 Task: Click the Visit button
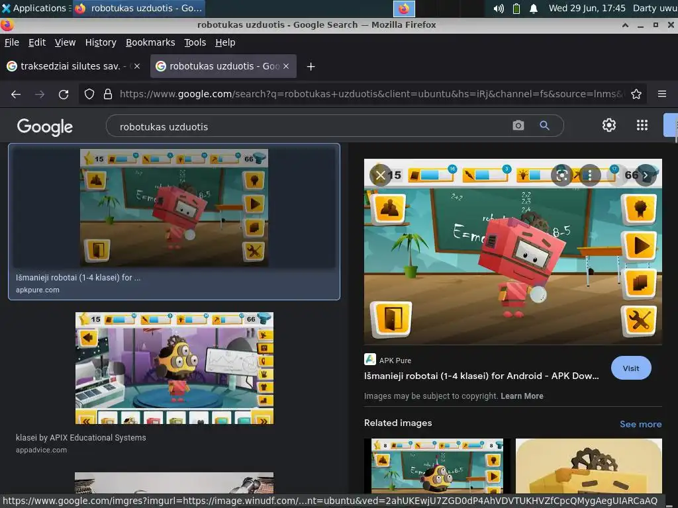point(631,368)
